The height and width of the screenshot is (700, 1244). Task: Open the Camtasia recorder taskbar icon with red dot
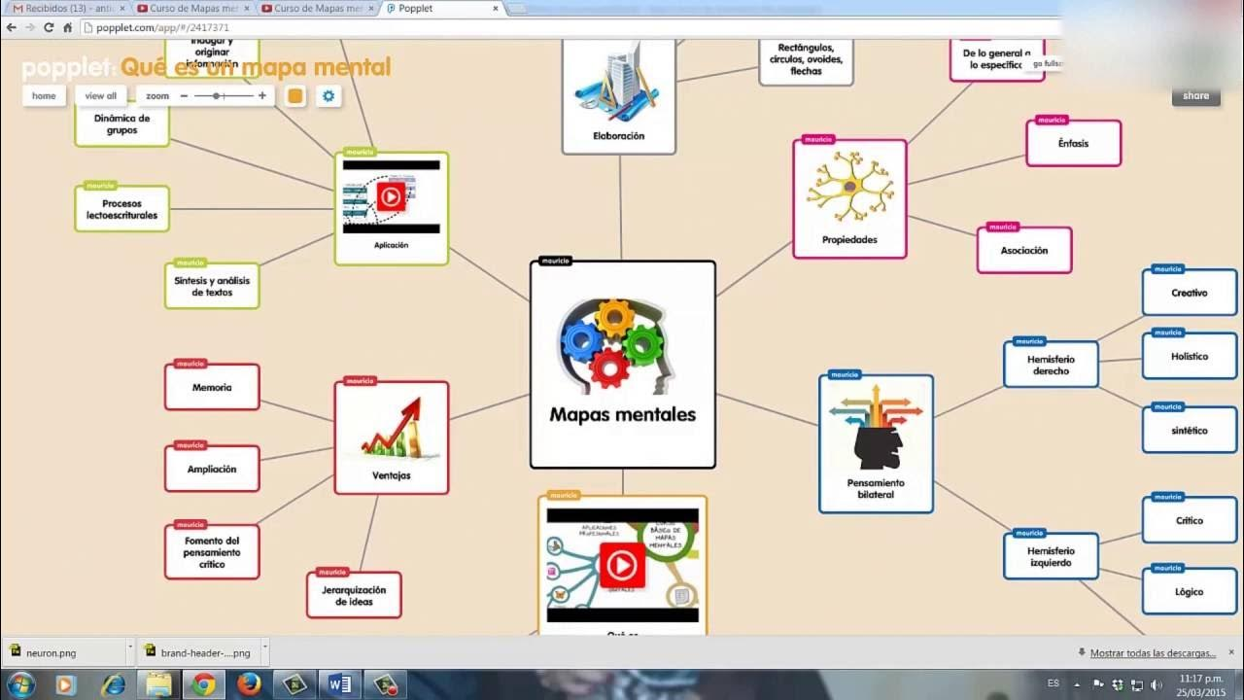(x=385, y=684)
